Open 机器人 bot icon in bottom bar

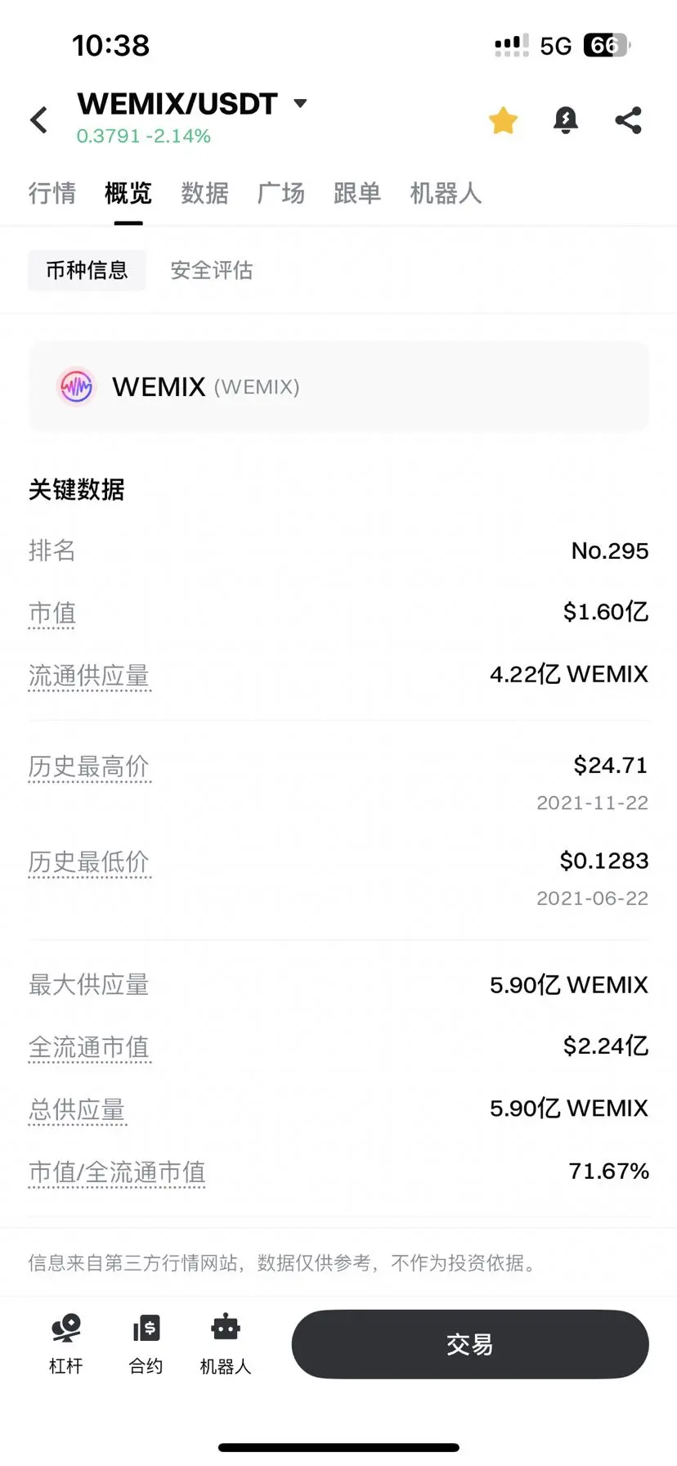226,1343
